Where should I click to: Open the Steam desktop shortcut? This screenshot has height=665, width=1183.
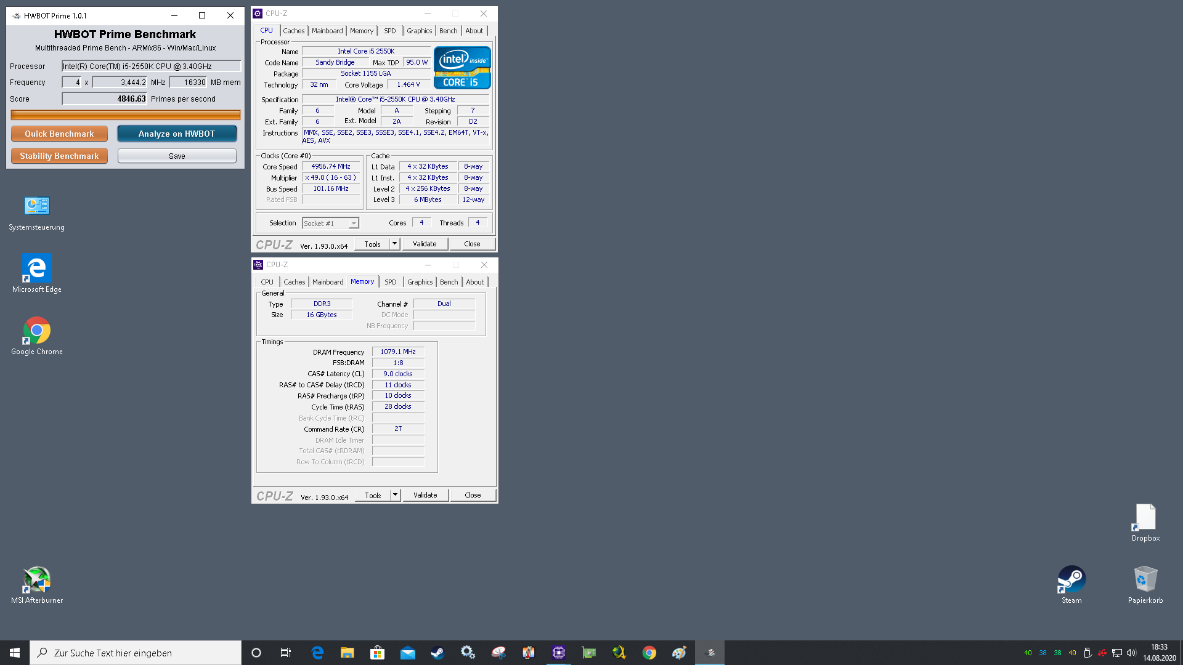click(1071, 585)
